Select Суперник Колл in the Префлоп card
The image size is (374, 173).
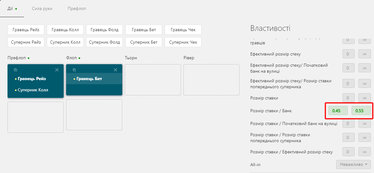click(x=36, y=90)
